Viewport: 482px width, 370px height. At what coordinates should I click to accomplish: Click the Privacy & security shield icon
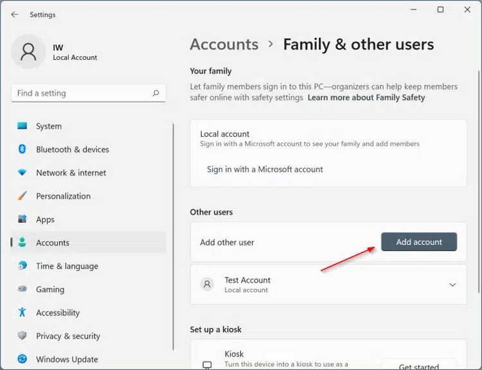[22, 336]
